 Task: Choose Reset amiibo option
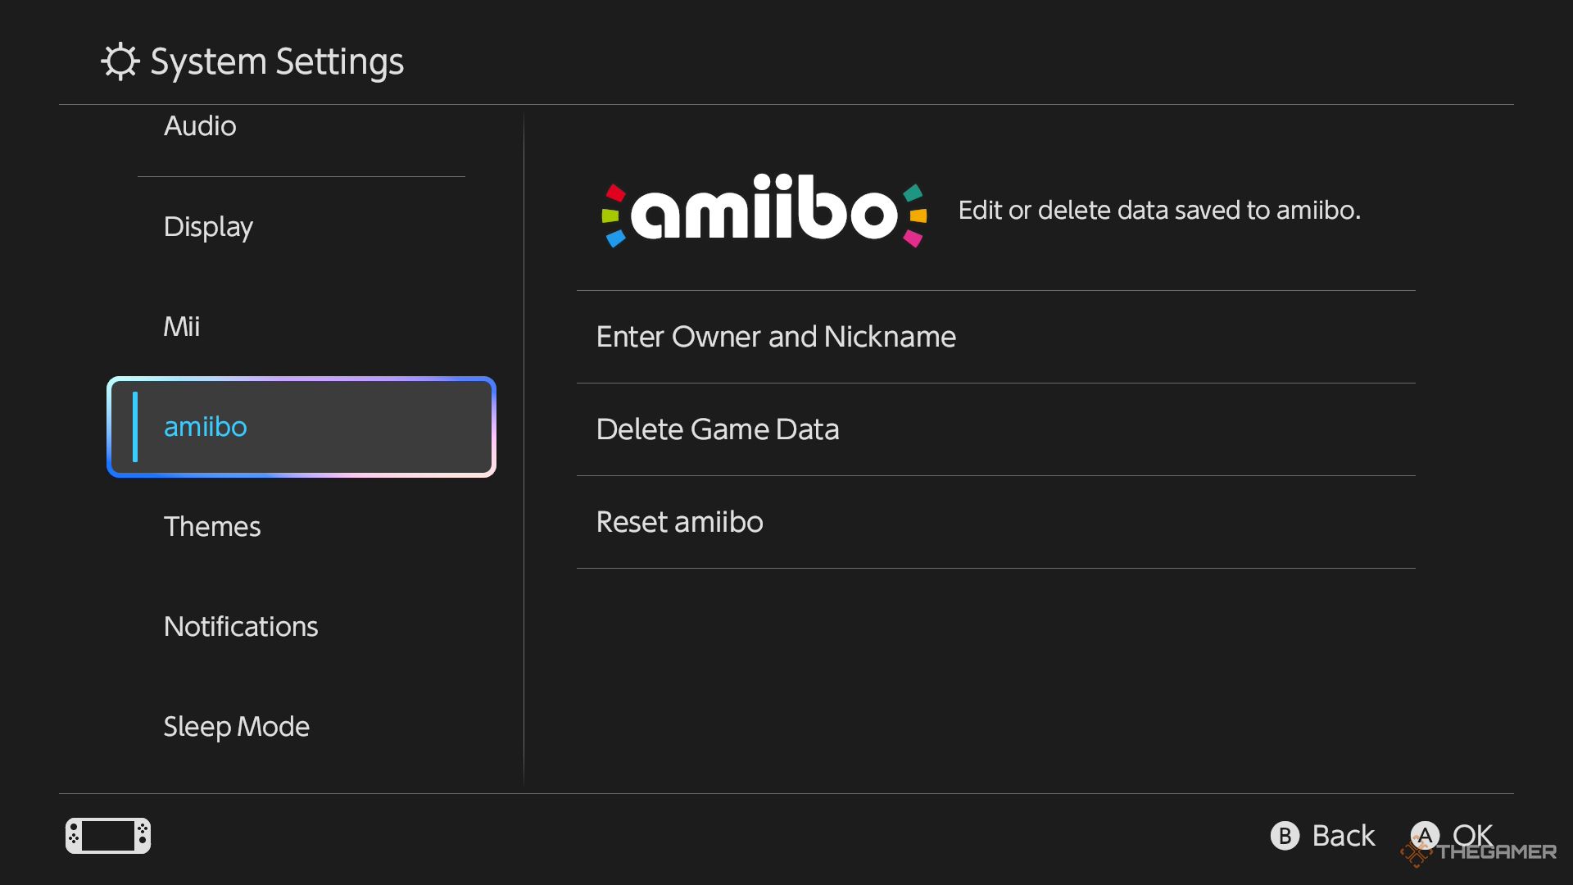(x=996, y=522)
